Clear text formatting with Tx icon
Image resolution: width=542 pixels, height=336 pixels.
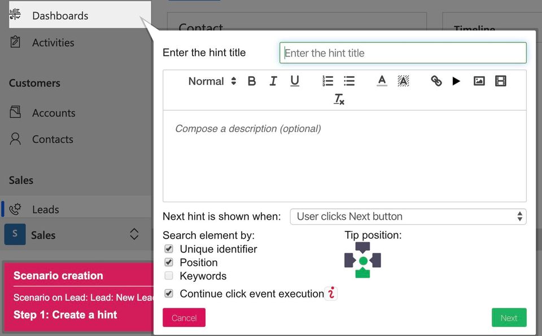[339, 99]
